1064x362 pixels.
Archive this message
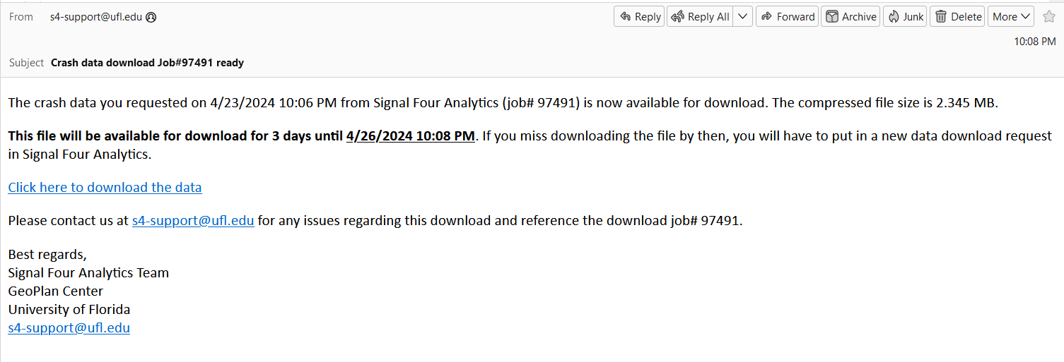pyautogui.click(x=850, y=17)
